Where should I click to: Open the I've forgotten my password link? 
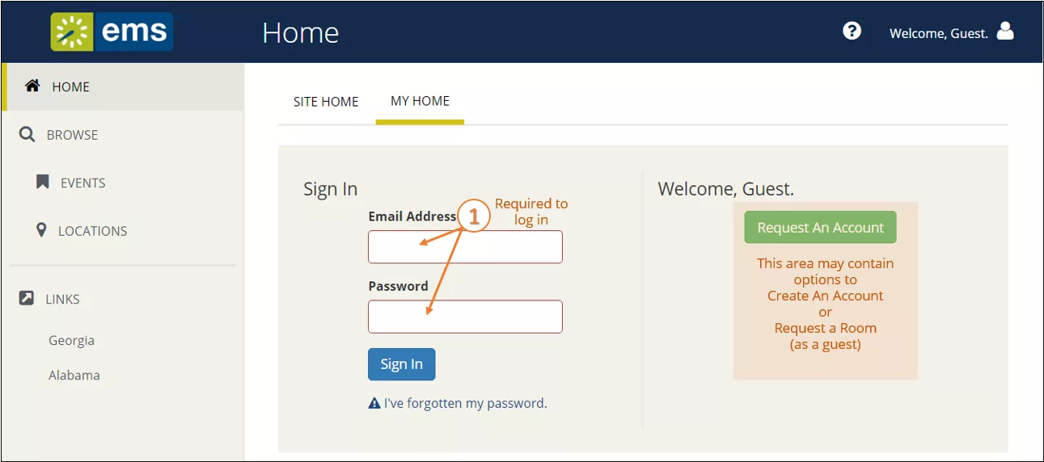(x=466, y=403)
